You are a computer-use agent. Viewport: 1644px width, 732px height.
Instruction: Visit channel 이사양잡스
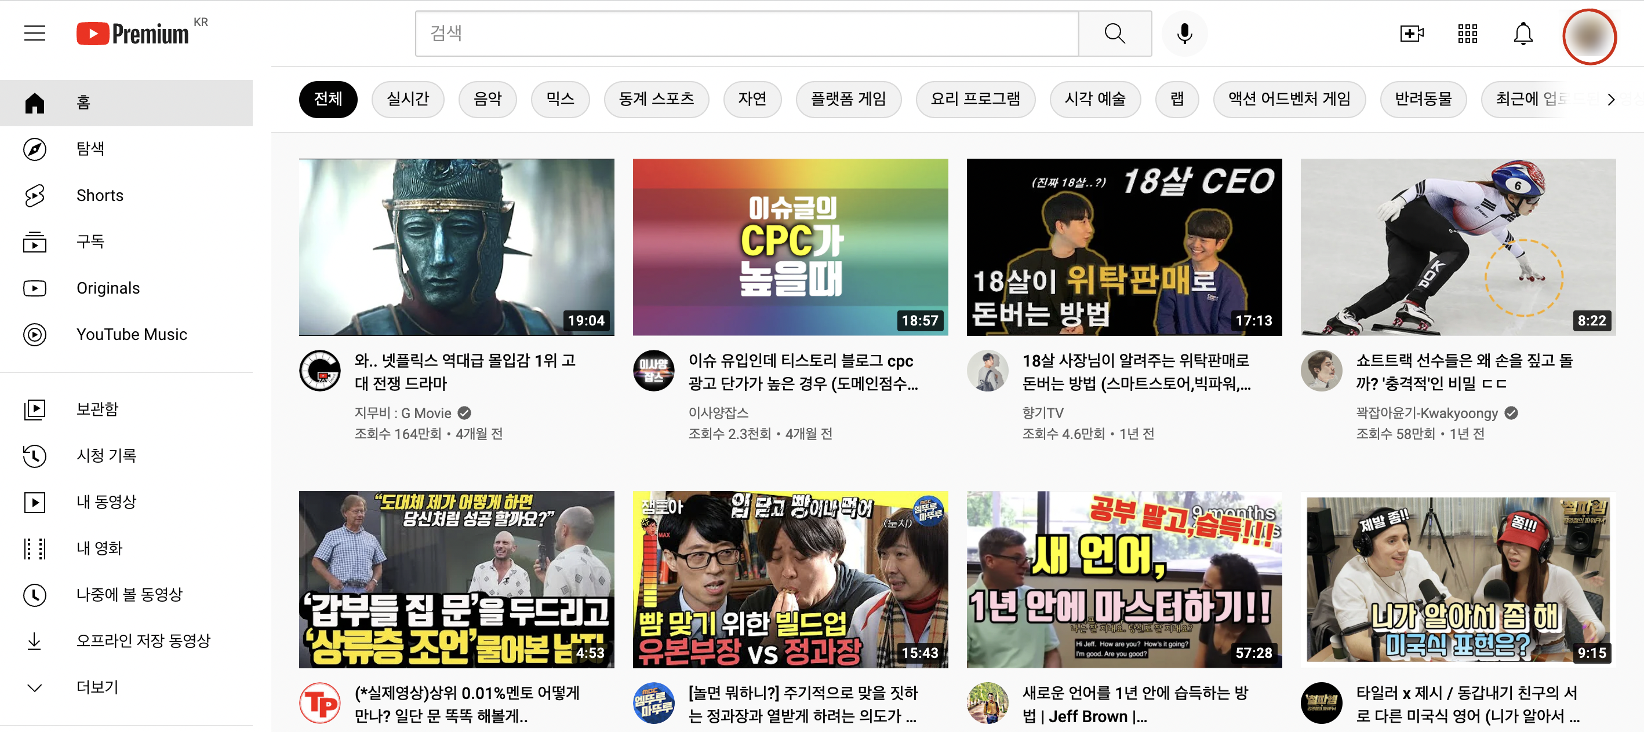pos(718,413)
